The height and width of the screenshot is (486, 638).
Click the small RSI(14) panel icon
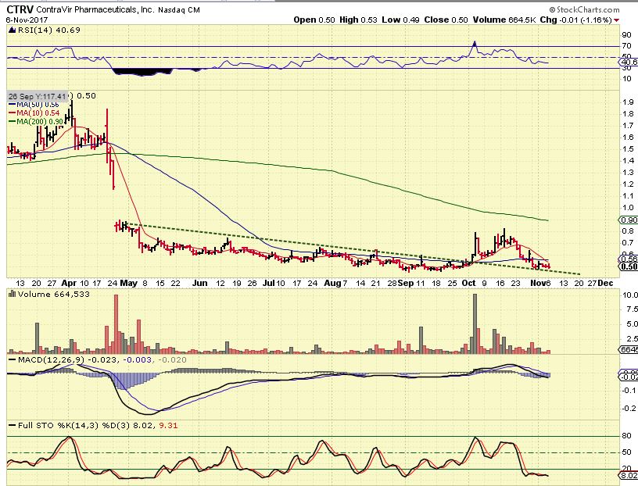pyautogui.click(x=12, y=30)
